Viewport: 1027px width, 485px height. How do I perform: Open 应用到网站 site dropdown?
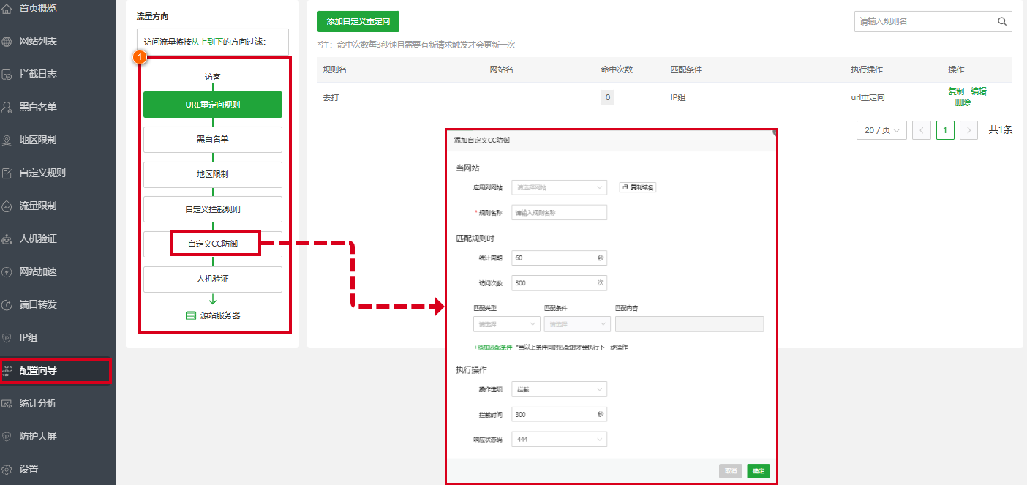[560, 187]
